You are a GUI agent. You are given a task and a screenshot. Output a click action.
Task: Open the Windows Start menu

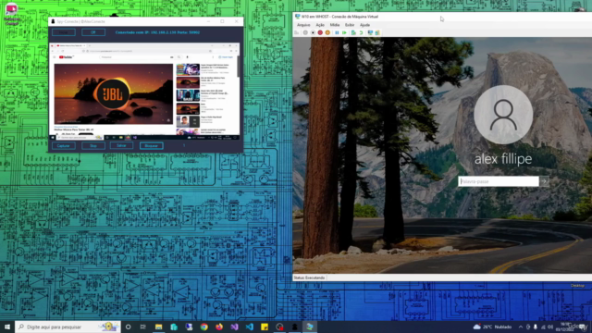pyautogui.click(x=7, y=327)
